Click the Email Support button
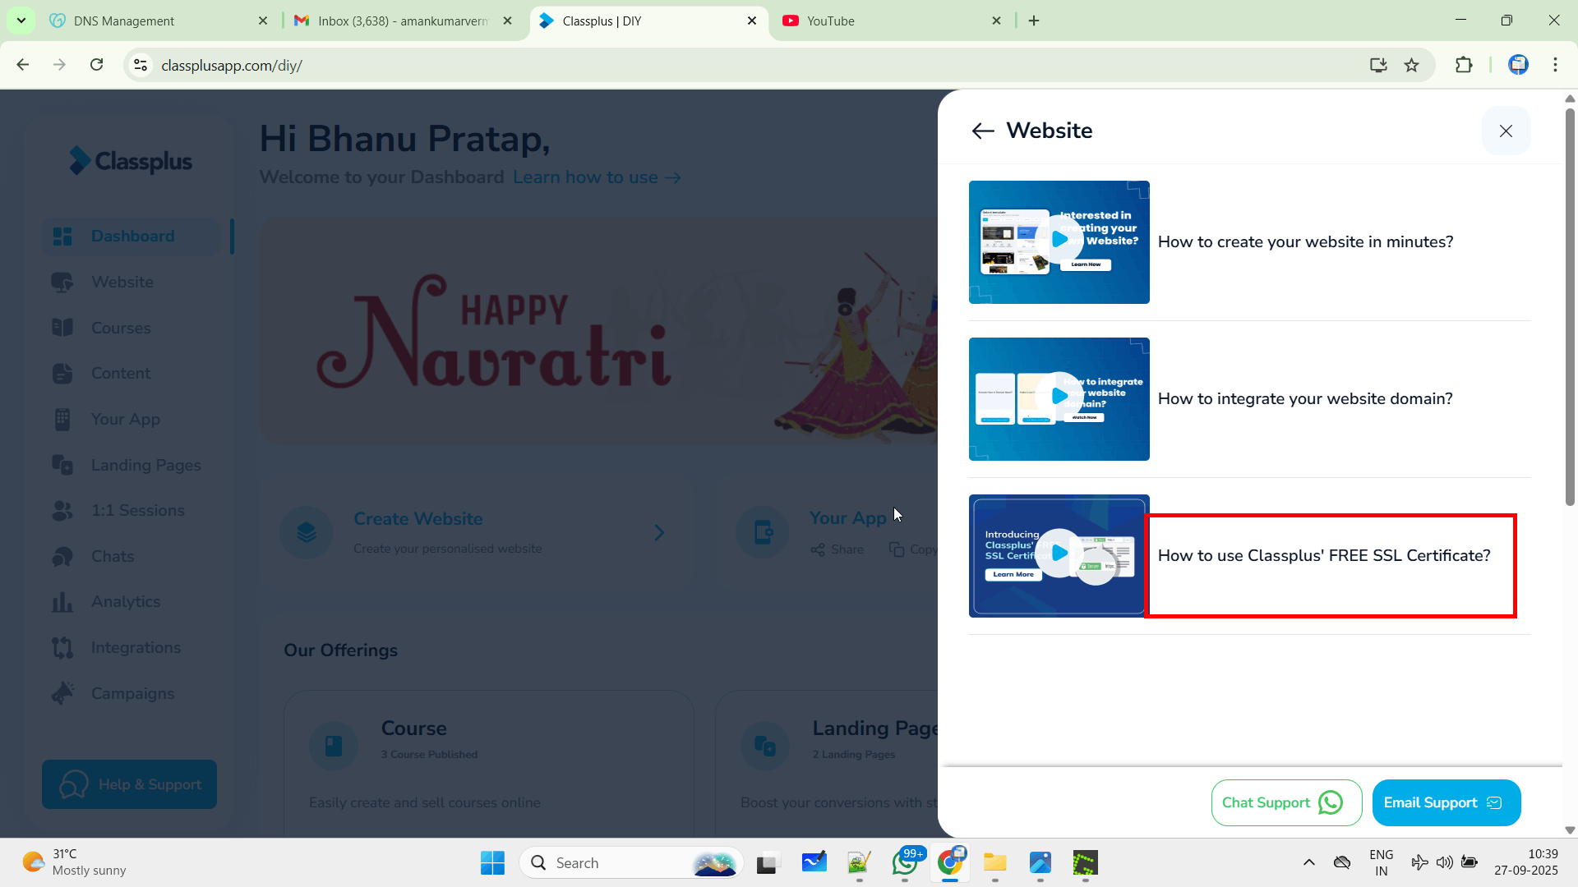The width and height of the screenshot is (1578, 887). 1446,802
